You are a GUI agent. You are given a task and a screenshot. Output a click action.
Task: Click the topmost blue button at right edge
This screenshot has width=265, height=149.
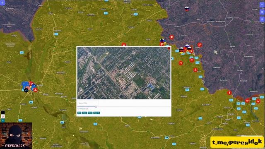262,5
